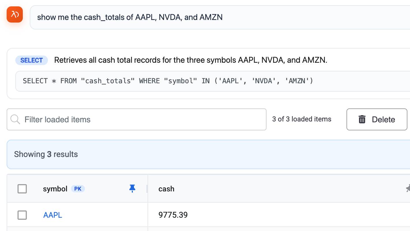410x231 pixels.
Task: Click the magnifier icon in the filter box
Action: [x=15, y=119]
